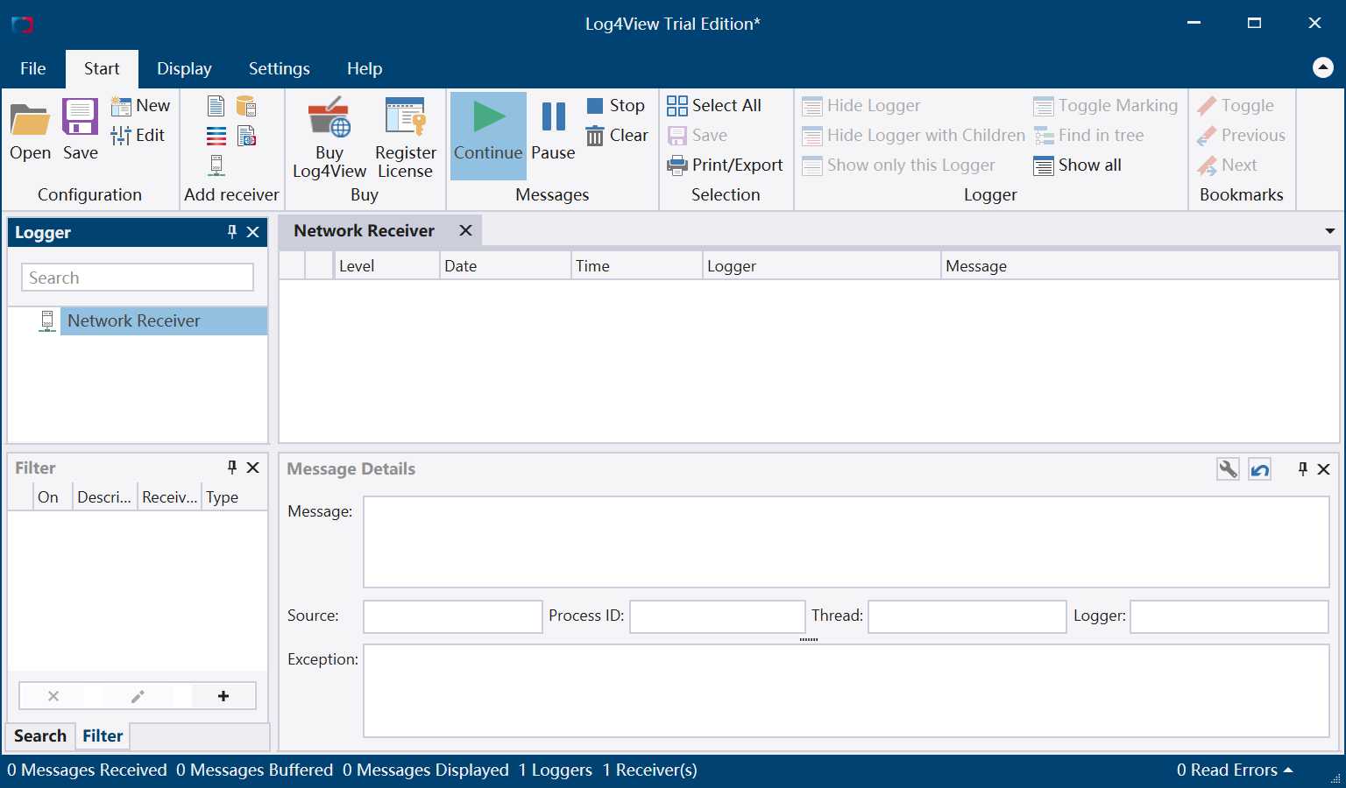1346x788 pixels.
Task: Clear all messages with the trash icon
Action: pos(617,136)
